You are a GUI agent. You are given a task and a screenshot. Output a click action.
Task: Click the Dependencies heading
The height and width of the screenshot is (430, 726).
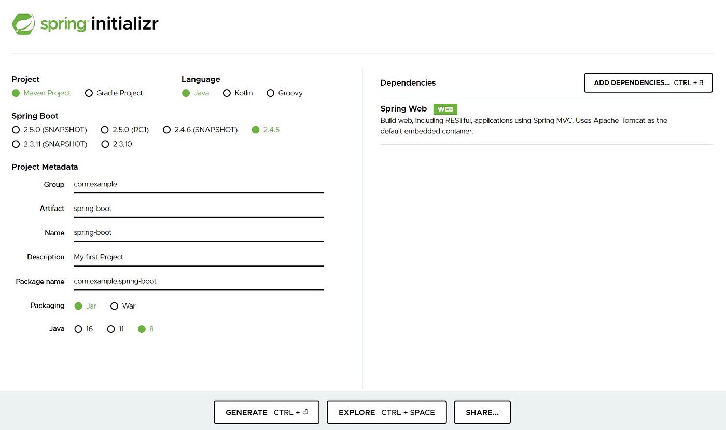point(408,83)
